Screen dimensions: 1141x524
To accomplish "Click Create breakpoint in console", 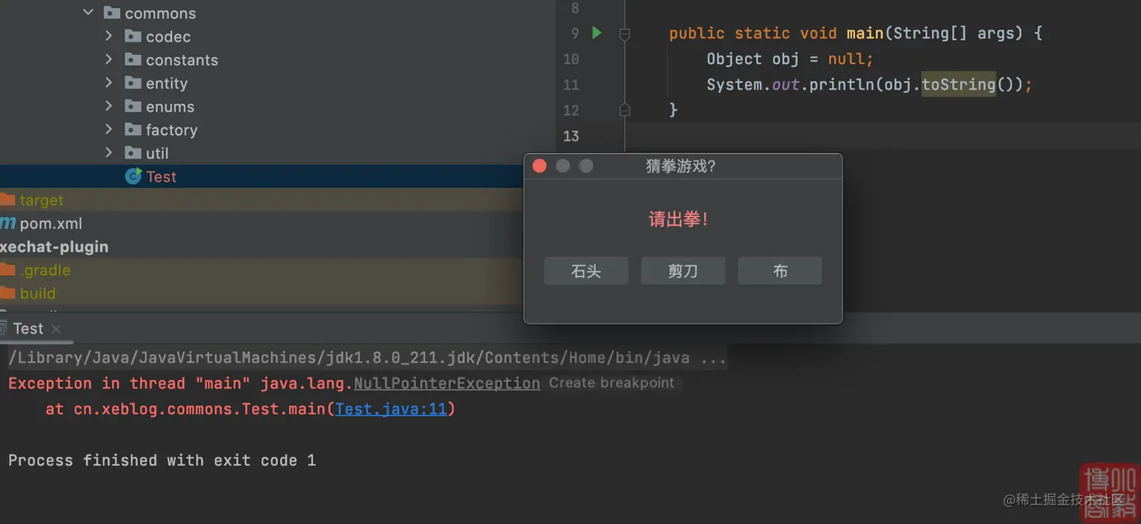I will click(611, 383).
